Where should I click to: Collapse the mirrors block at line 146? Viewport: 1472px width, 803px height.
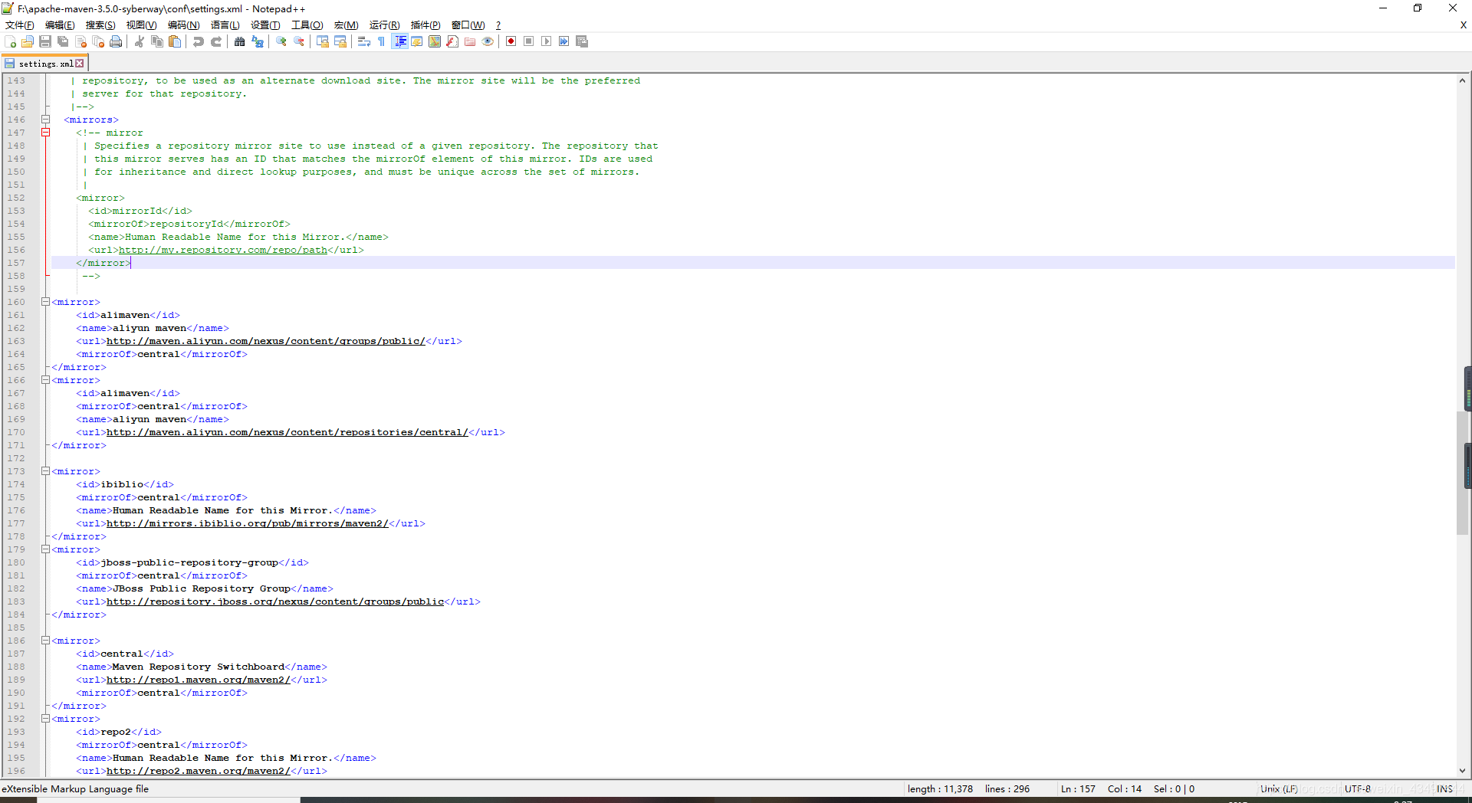(45, 120)
